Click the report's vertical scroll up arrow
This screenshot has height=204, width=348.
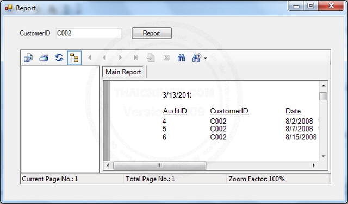pyautogui.click(x=324, y=86)
